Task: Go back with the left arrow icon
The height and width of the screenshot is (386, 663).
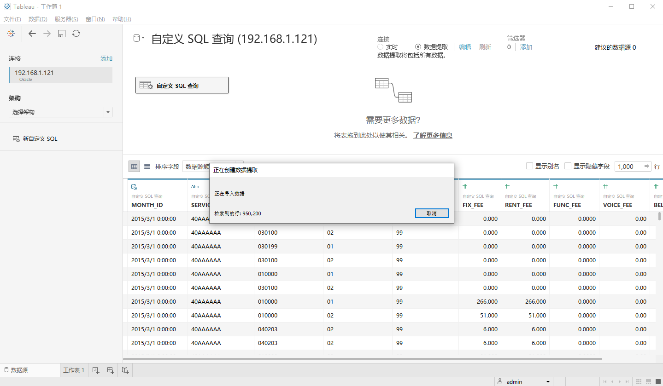Action: [32, 34]
